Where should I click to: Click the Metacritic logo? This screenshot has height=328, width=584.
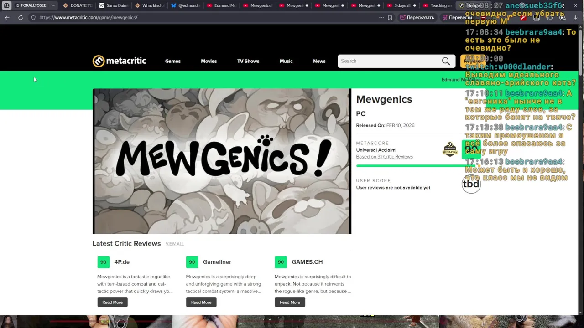pyautogui.click(x=119, y=61)
